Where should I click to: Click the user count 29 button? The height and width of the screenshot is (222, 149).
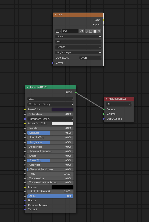tap(81, 31)
